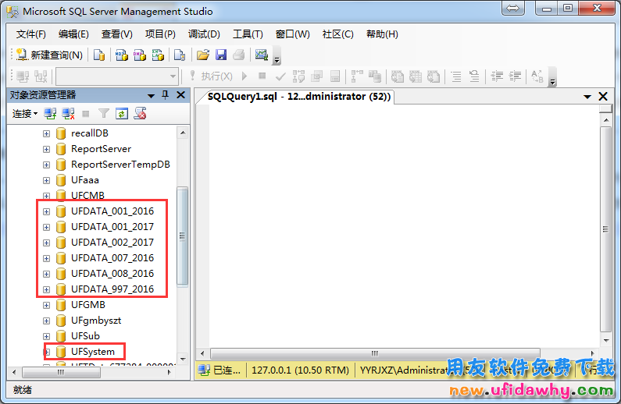Click the New Query (新建查询) button

(x=49, y=55)
